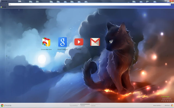Select the current New Tab page tab

pyautogui.click(x=9, y=1)
